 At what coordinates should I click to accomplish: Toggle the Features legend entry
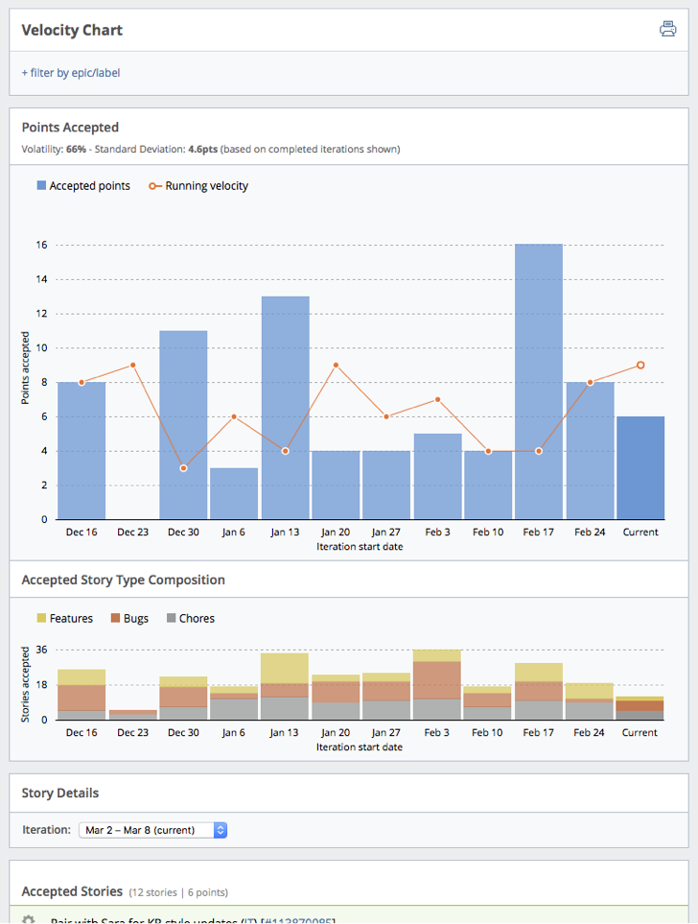click(64, 619)
